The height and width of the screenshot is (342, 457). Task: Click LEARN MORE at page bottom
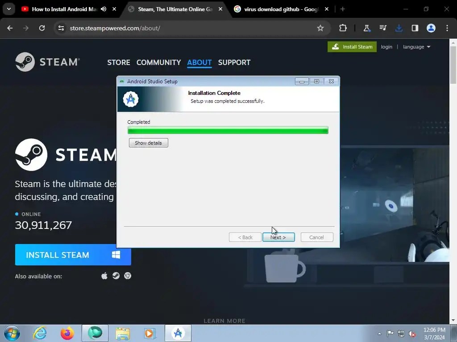(224, 321)
